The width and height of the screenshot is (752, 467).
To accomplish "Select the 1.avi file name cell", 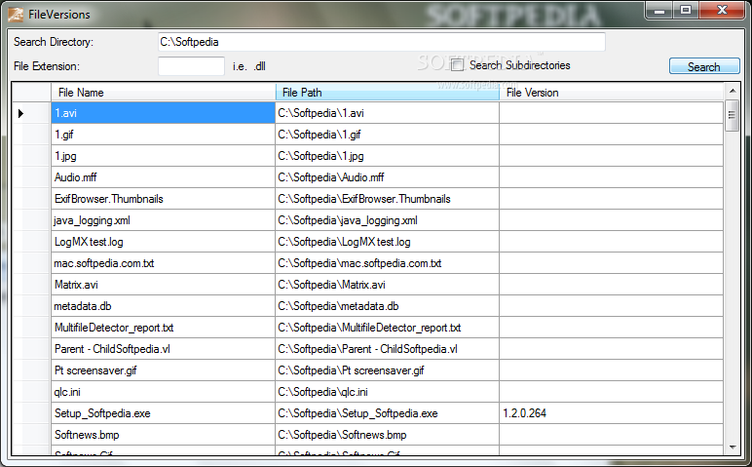I will 163,113.
